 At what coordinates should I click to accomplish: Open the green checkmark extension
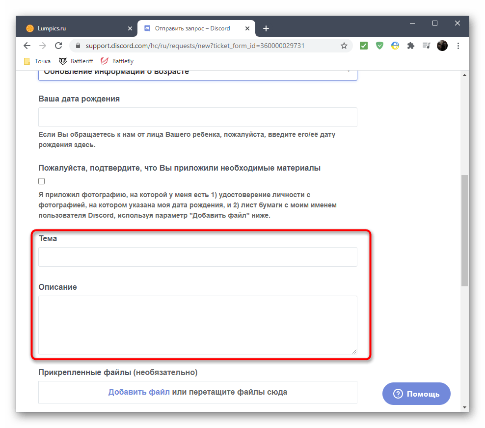(364, 46)
